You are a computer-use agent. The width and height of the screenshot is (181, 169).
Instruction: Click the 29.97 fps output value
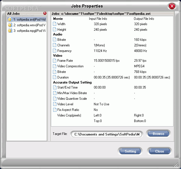[140, 61]
